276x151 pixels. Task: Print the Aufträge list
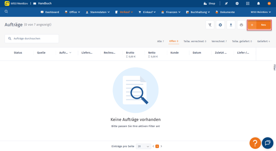241,25
